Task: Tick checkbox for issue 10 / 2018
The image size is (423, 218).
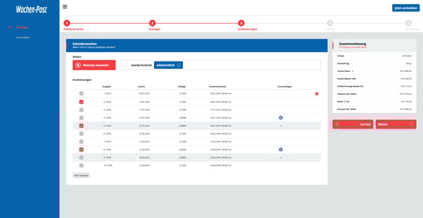Action: 81,165
